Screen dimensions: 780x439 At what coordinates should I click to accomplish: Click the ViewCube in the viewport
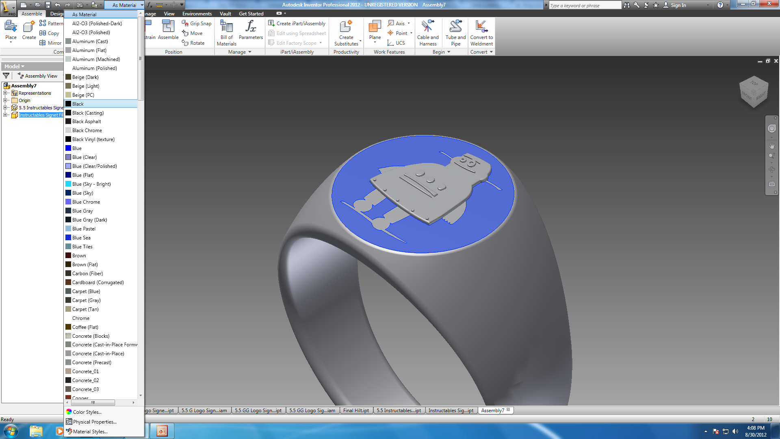click(754, 91)
